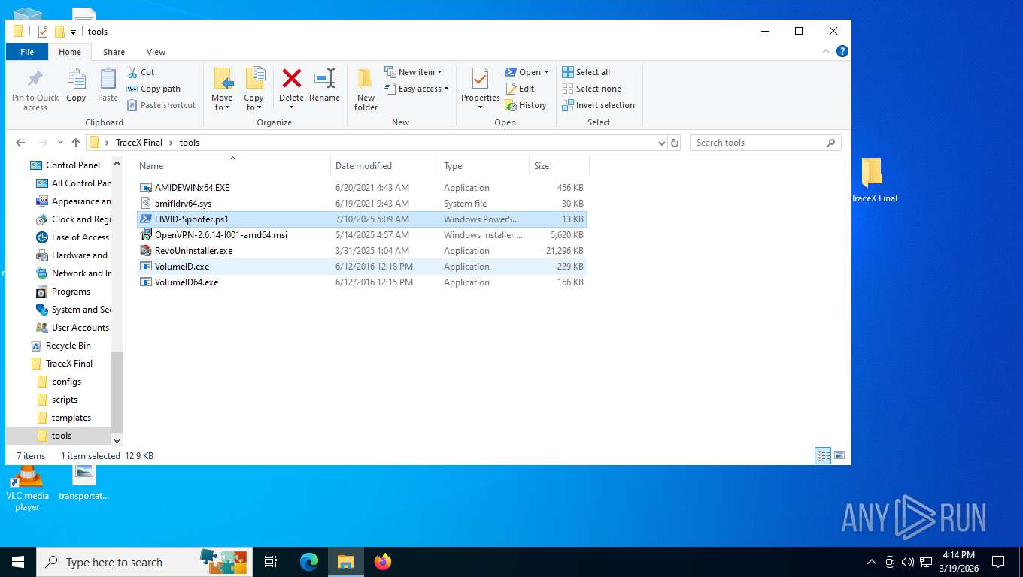
Task: Click the Windows Start button
Action: pyautogui.click(x=18, y=562)
